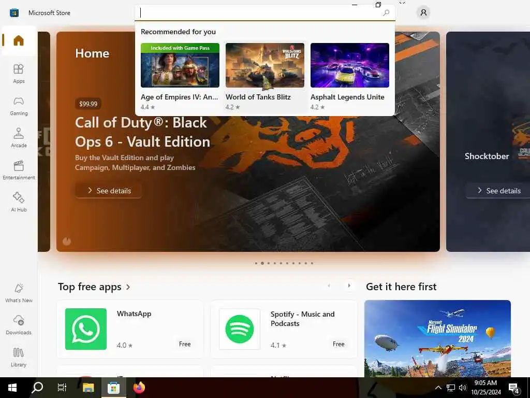Open the Library page
This screenshot has height=398, width=530.
[19, 357]
